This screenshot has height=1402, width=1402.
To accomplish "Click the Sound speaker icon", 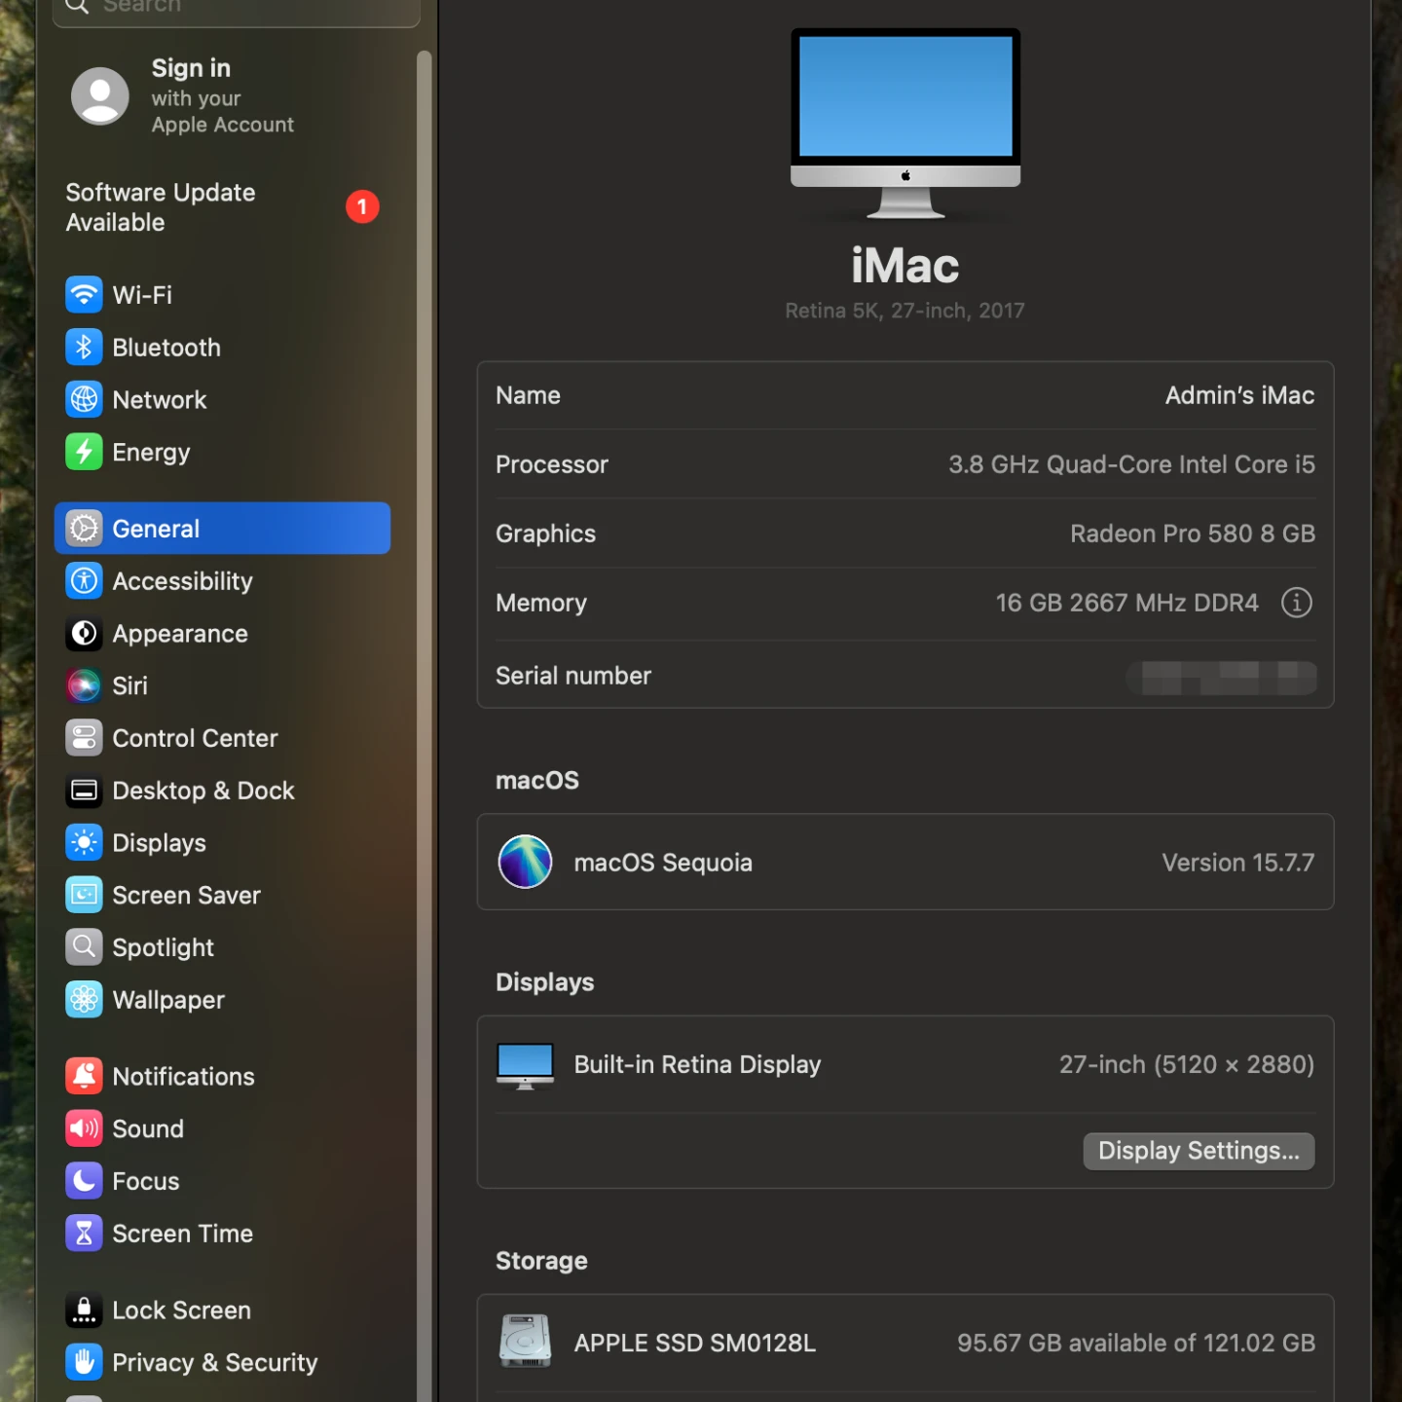I will point(84,1128).
